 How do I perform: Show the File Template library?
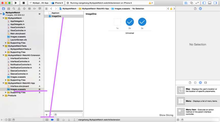(190, 83)
